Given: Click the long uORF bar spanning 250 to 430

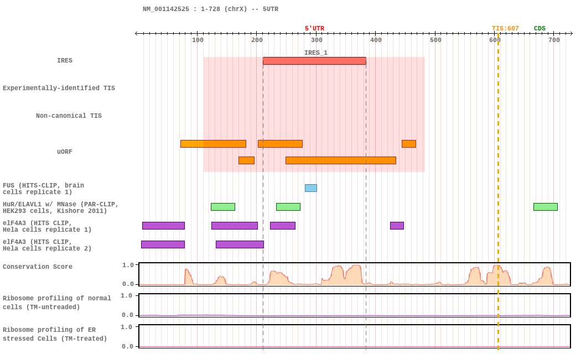Looking at the screenshot, I should pos(340,160).
